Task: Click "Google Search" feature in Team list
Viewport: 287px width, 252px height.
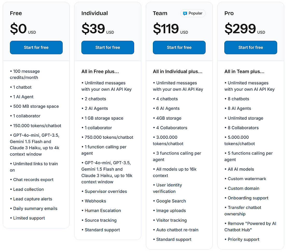Action: (171, 201)
